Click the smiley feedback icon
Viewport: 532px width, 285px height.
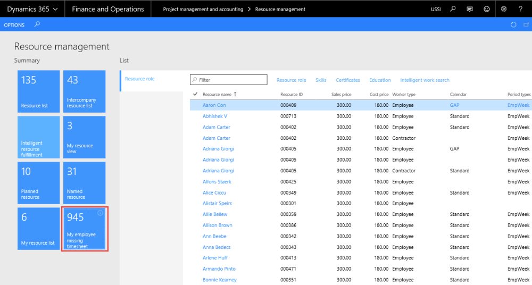(x=486, y=9)
